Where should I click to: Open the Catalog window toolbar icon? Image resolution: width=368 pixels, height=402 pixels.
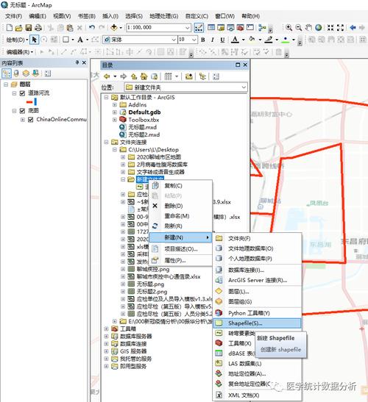tap(221, 27)
